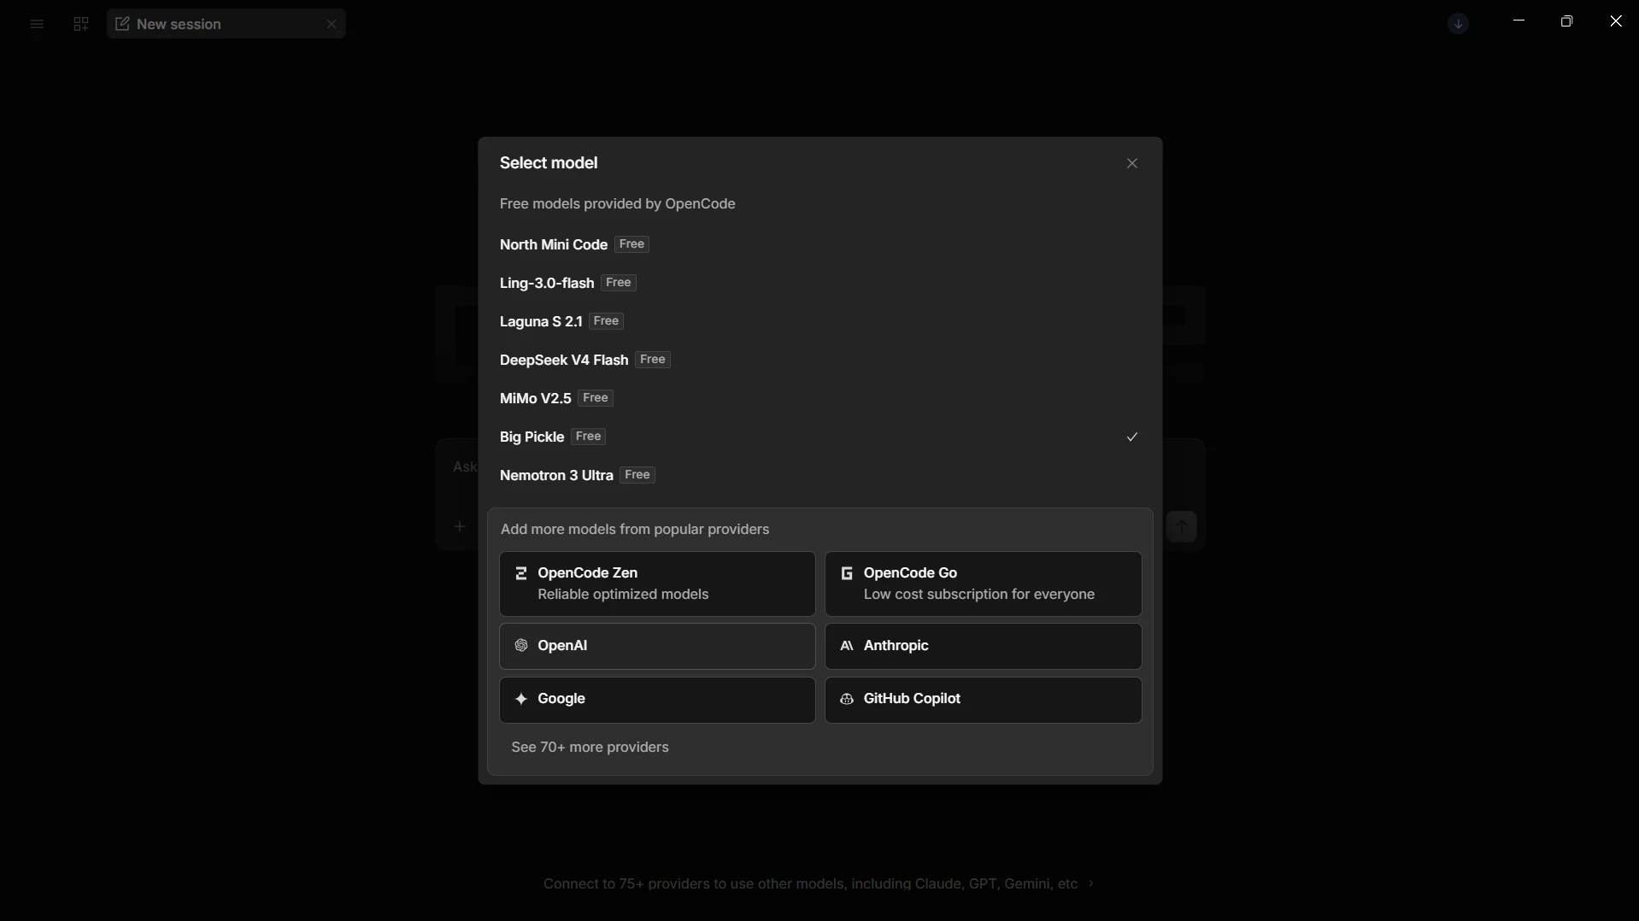Click the Select model heading
This screenshot has height=921, width=1639.
click(x=549, y=163)
